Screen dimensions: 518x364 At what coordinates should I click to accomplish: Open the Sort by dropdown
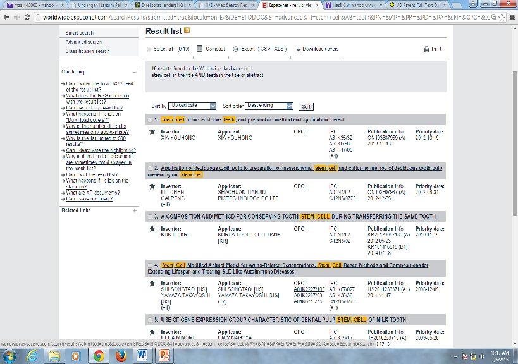coord(192,106)
